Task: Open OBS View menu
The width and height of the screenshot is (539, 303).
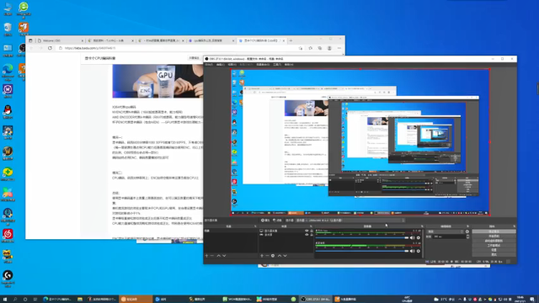Action: point(232,65)
